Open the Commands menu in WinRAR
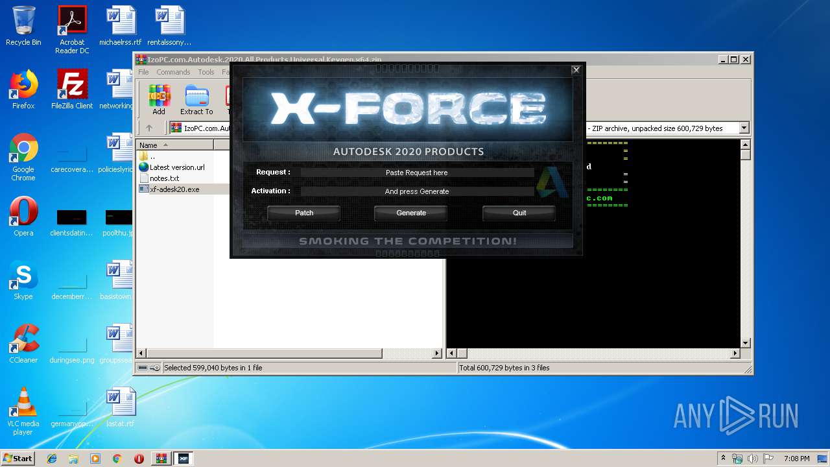 coord(173,72)
